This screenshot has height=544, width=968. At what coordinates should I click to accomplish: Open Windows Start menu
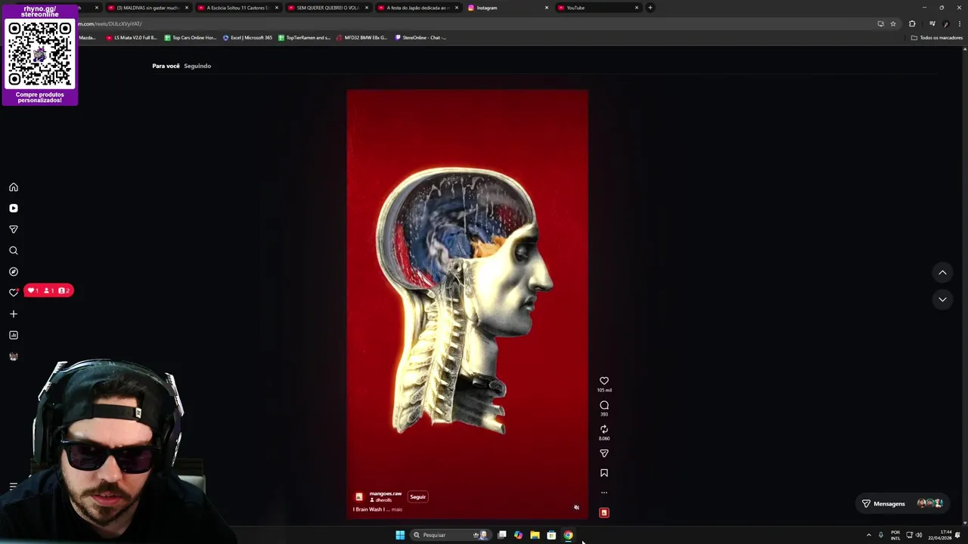[400, 536]
